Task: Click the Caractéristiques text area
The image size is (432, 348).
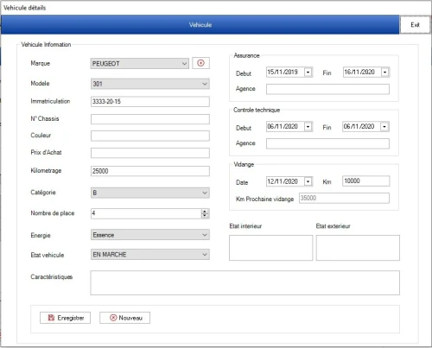Action: (x=245, y=282)
